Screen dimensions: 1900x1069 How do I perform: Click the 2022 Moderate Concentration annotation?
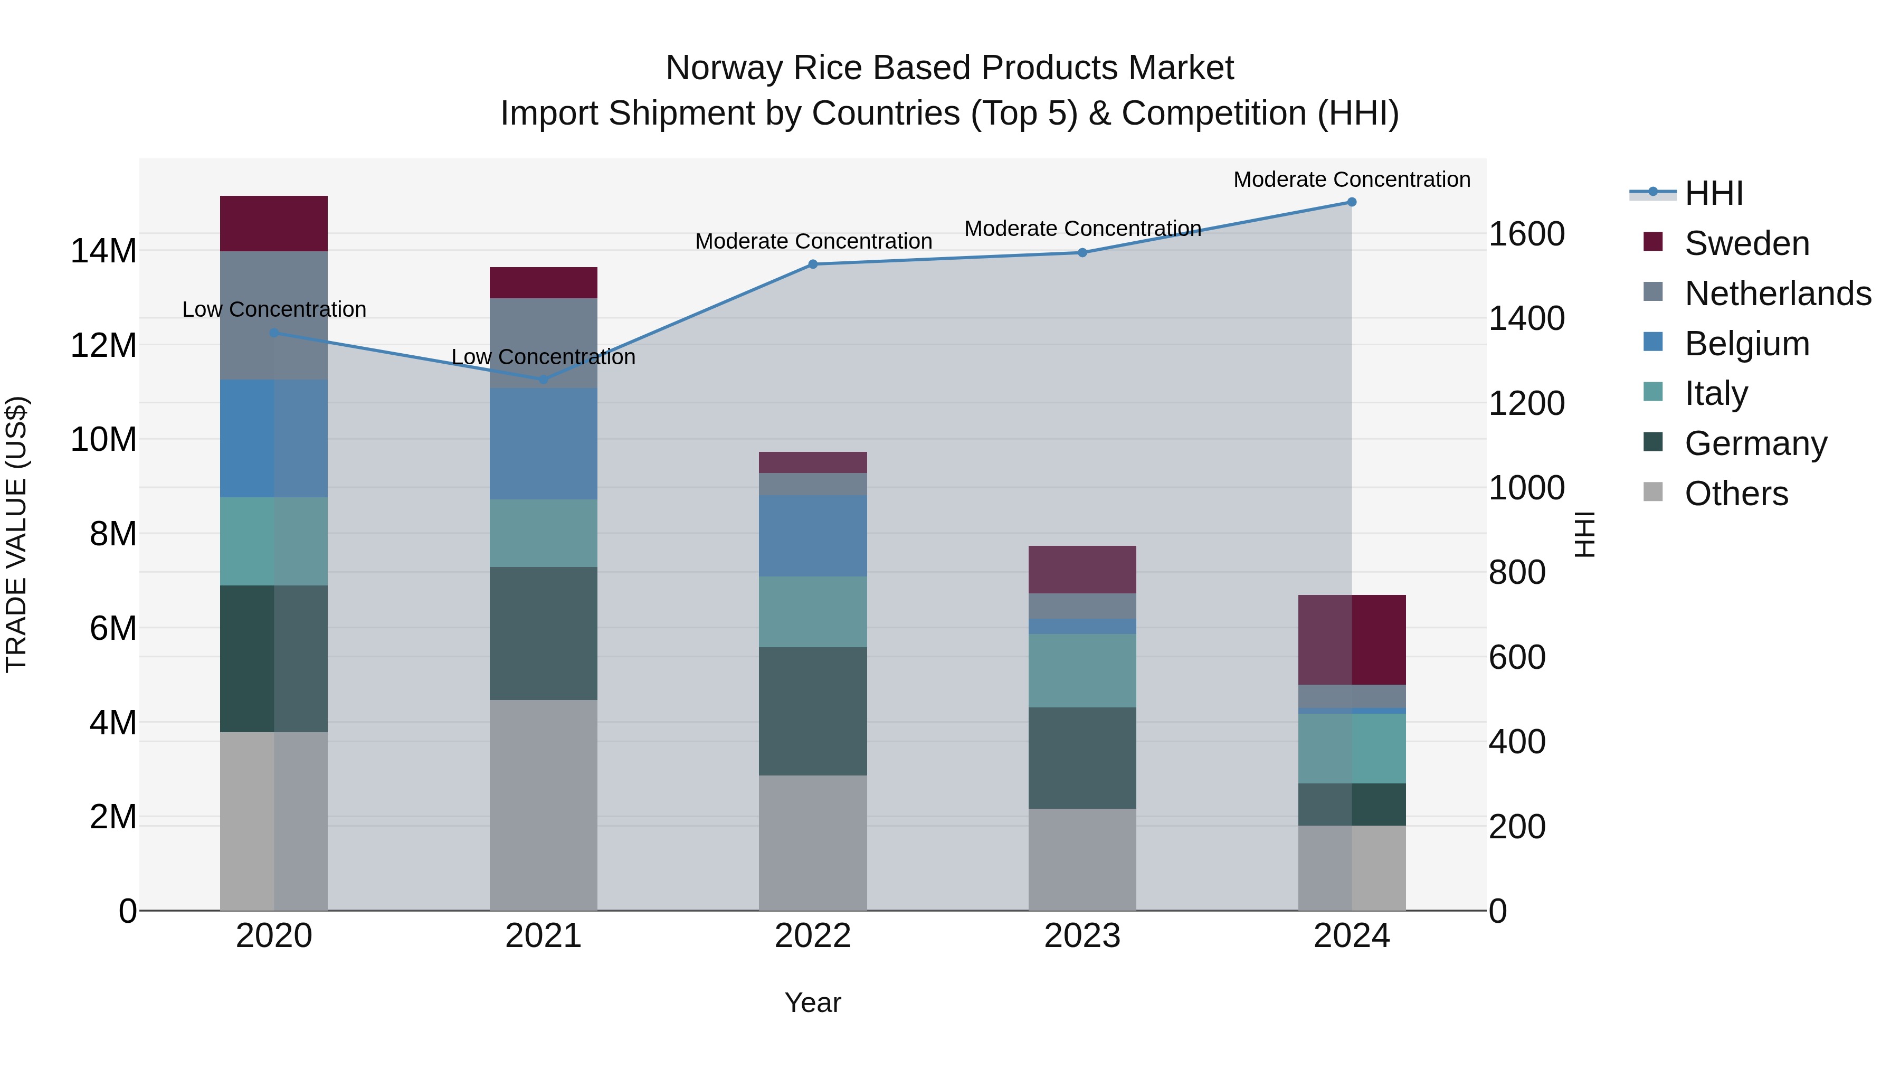tap(813, 241)
